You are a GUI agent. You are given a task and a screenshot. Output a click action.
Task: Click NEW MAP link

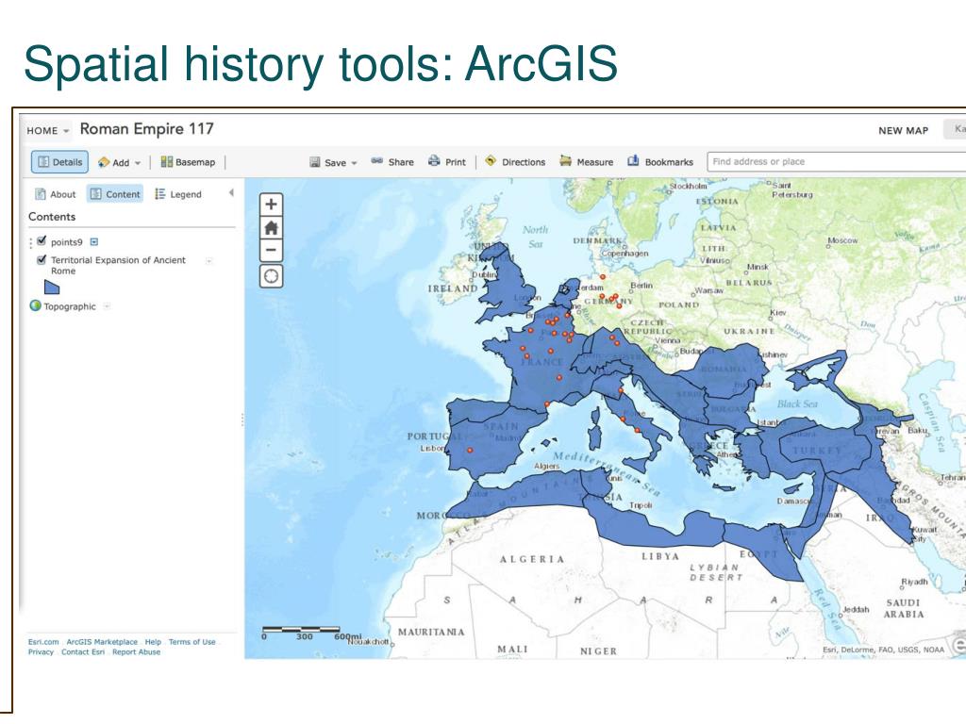pyautogui.click(x=903, y=130)
